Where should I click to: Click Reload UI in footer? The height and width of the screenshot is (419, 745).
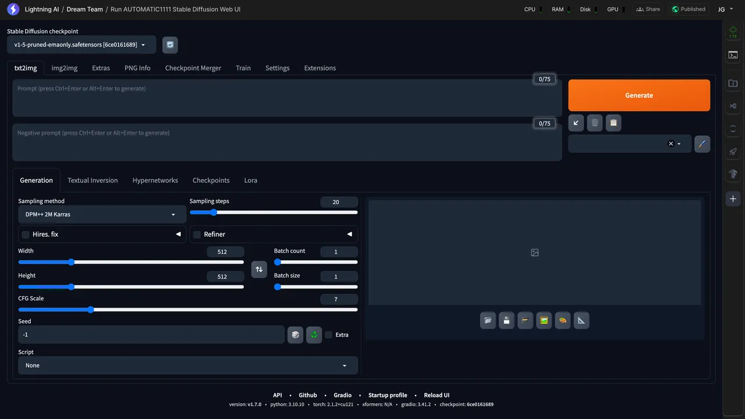click(x=437, y=395)
